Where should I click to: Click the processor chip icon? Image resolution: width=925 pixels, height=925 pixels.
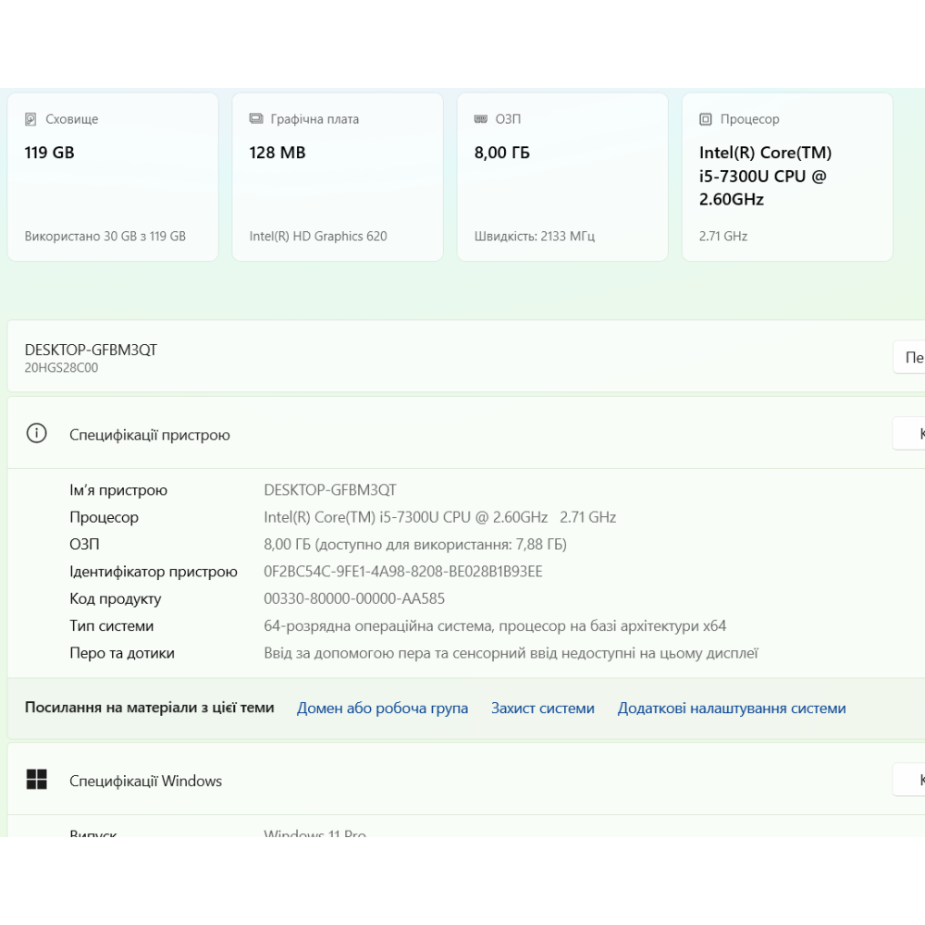[x=706, y=119]
